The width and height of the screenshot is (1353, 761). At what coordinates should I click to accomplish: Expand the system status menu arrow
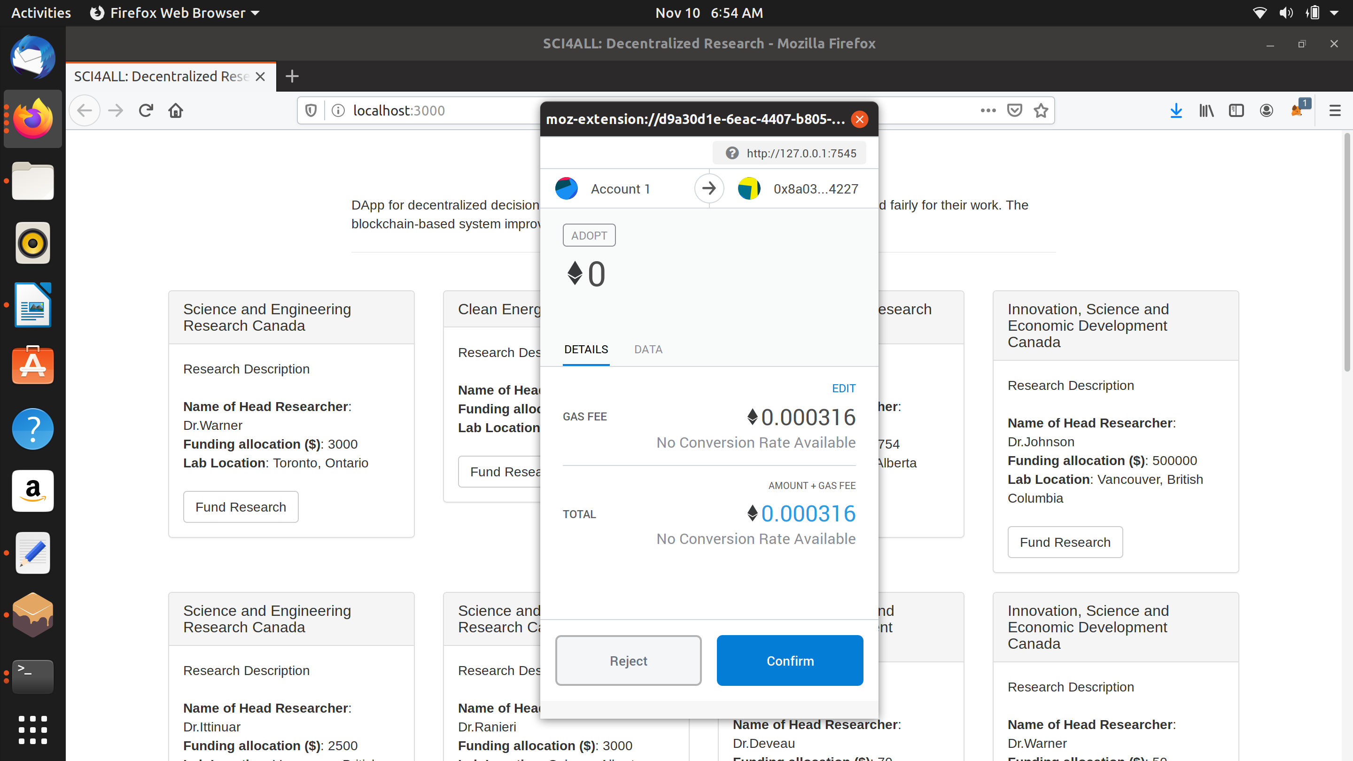coord(1334,13)
